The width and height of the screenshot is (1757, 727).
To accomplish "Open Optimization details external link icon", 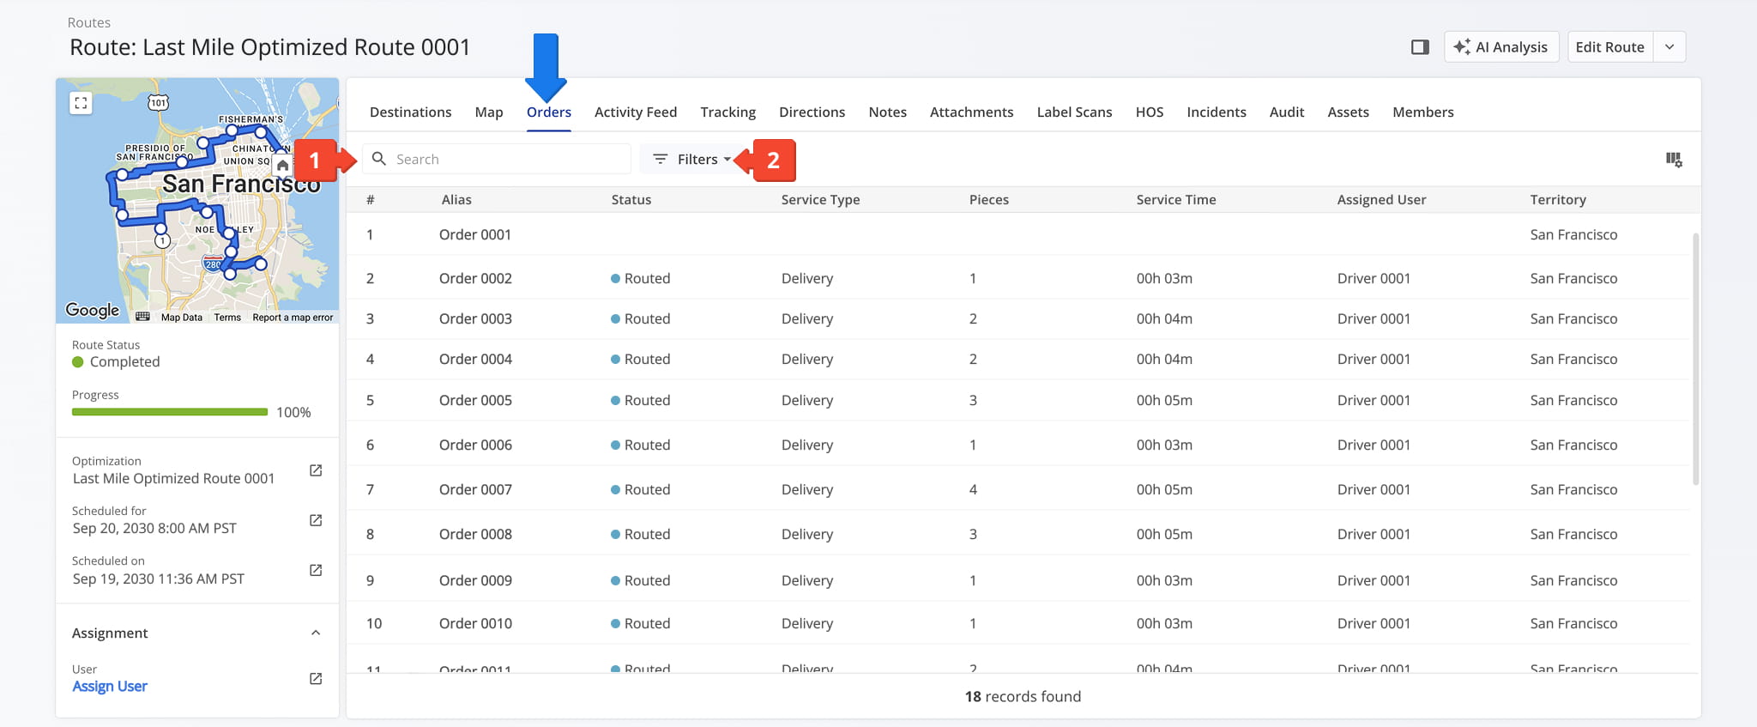I will pyautogui.click(x=316, y=470).
